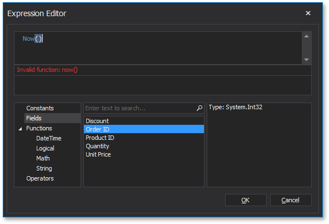Click the search magnifier icon
Viewport: 329px width, 224px height.
coord(200,108)
